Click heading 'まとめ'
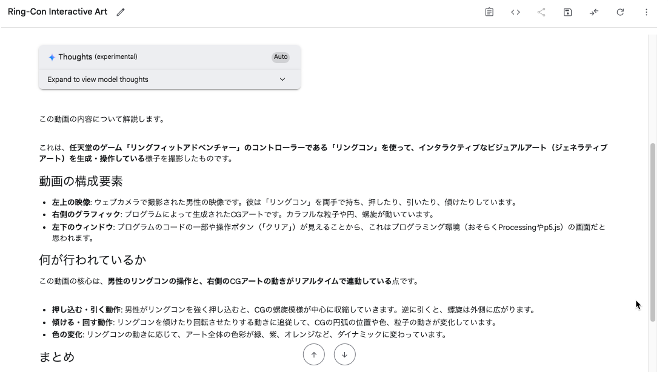The height and width of the screenshot is (372, 668). [x=56, y=357]
